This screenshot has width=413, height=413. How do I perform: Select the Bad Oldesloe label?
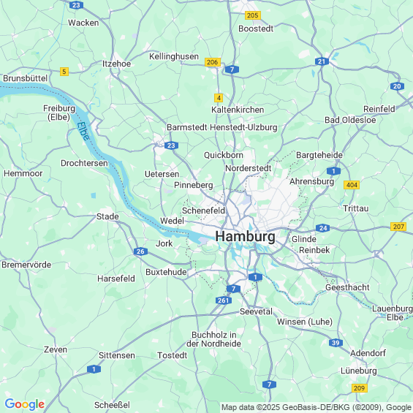coord(350,120)
